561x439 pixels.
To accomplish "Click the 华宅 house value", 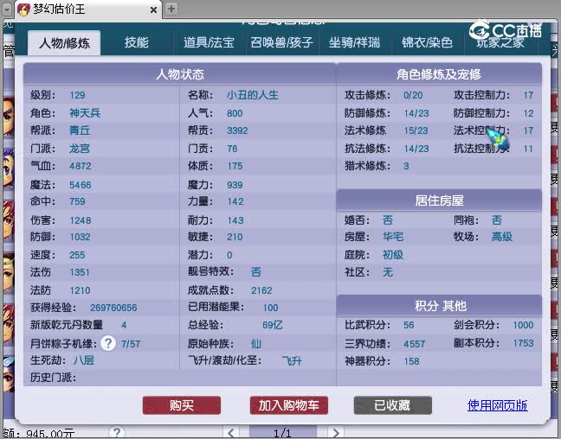I will pos(393,237).
